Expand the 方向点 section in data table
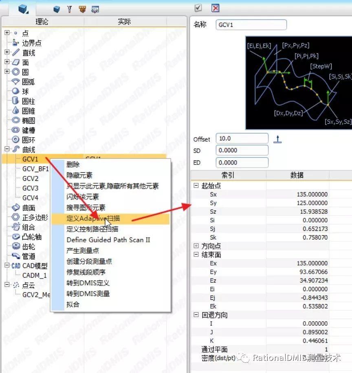Viewport: 352px width, 373px height. pyautogui.click(x=196, y=246)
